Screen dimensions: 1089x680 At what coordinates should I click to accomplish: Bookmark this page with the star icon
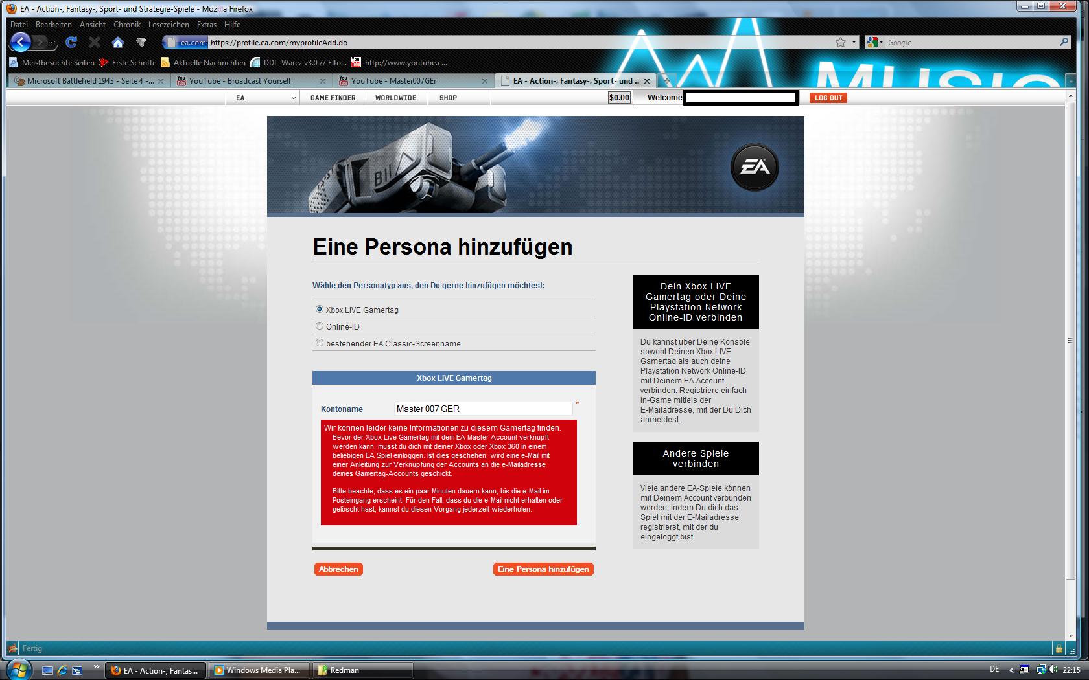841,43
